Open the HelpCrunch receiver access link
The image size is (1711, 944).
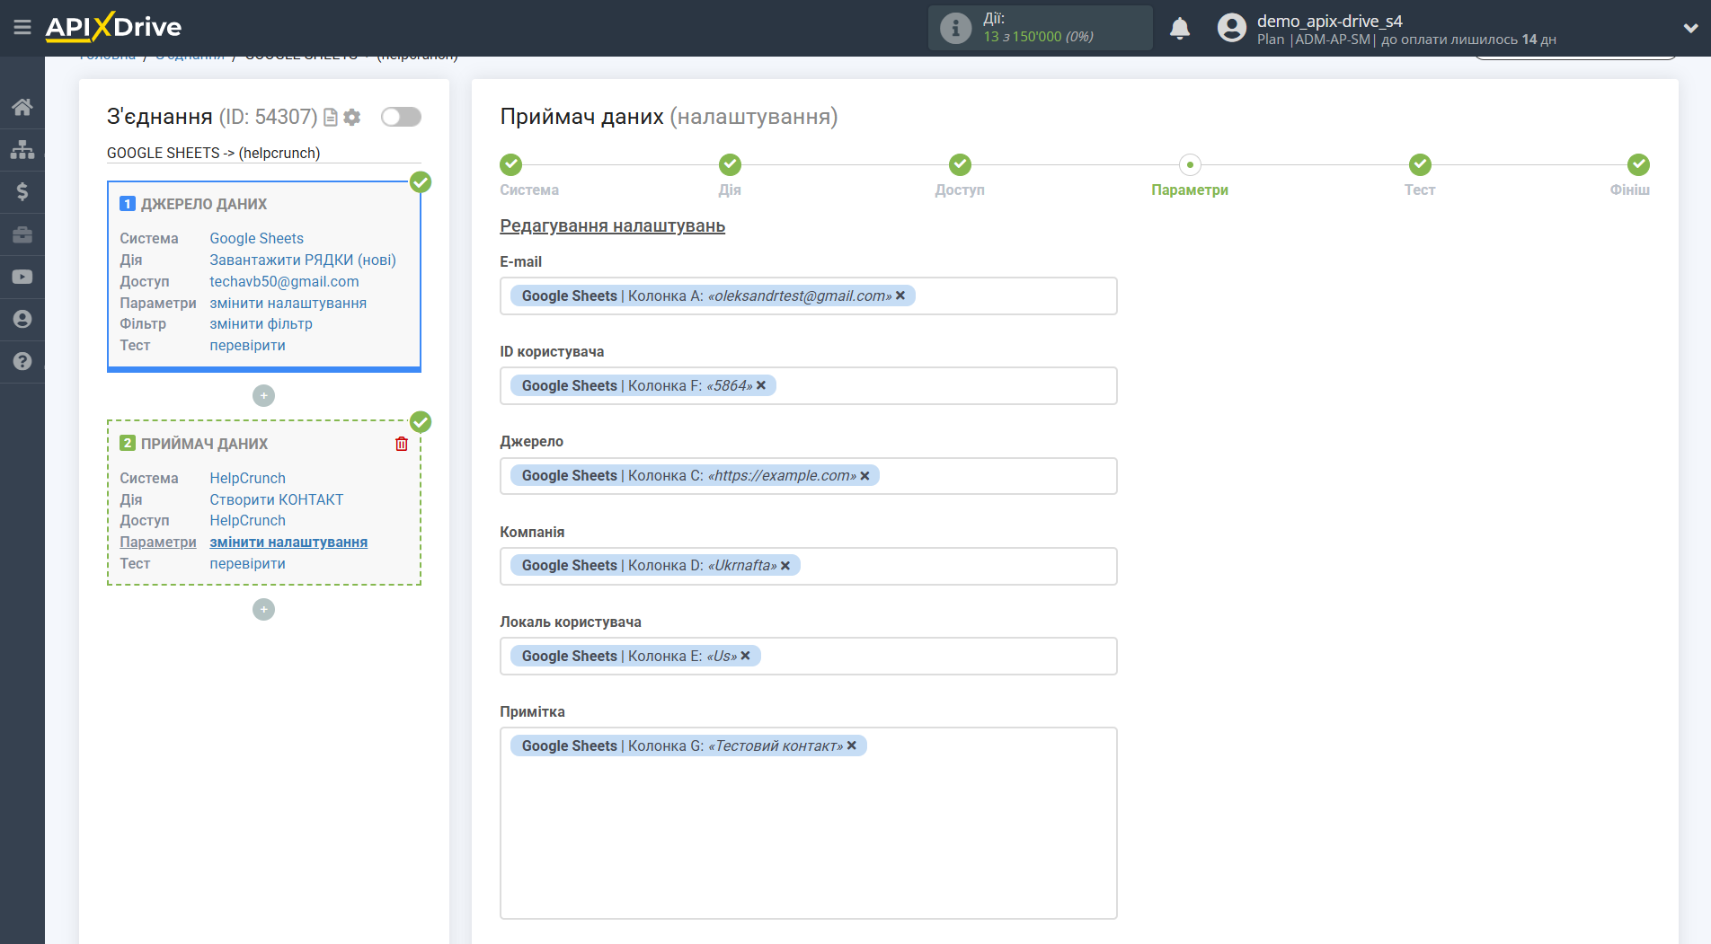[x=247, y=520]
